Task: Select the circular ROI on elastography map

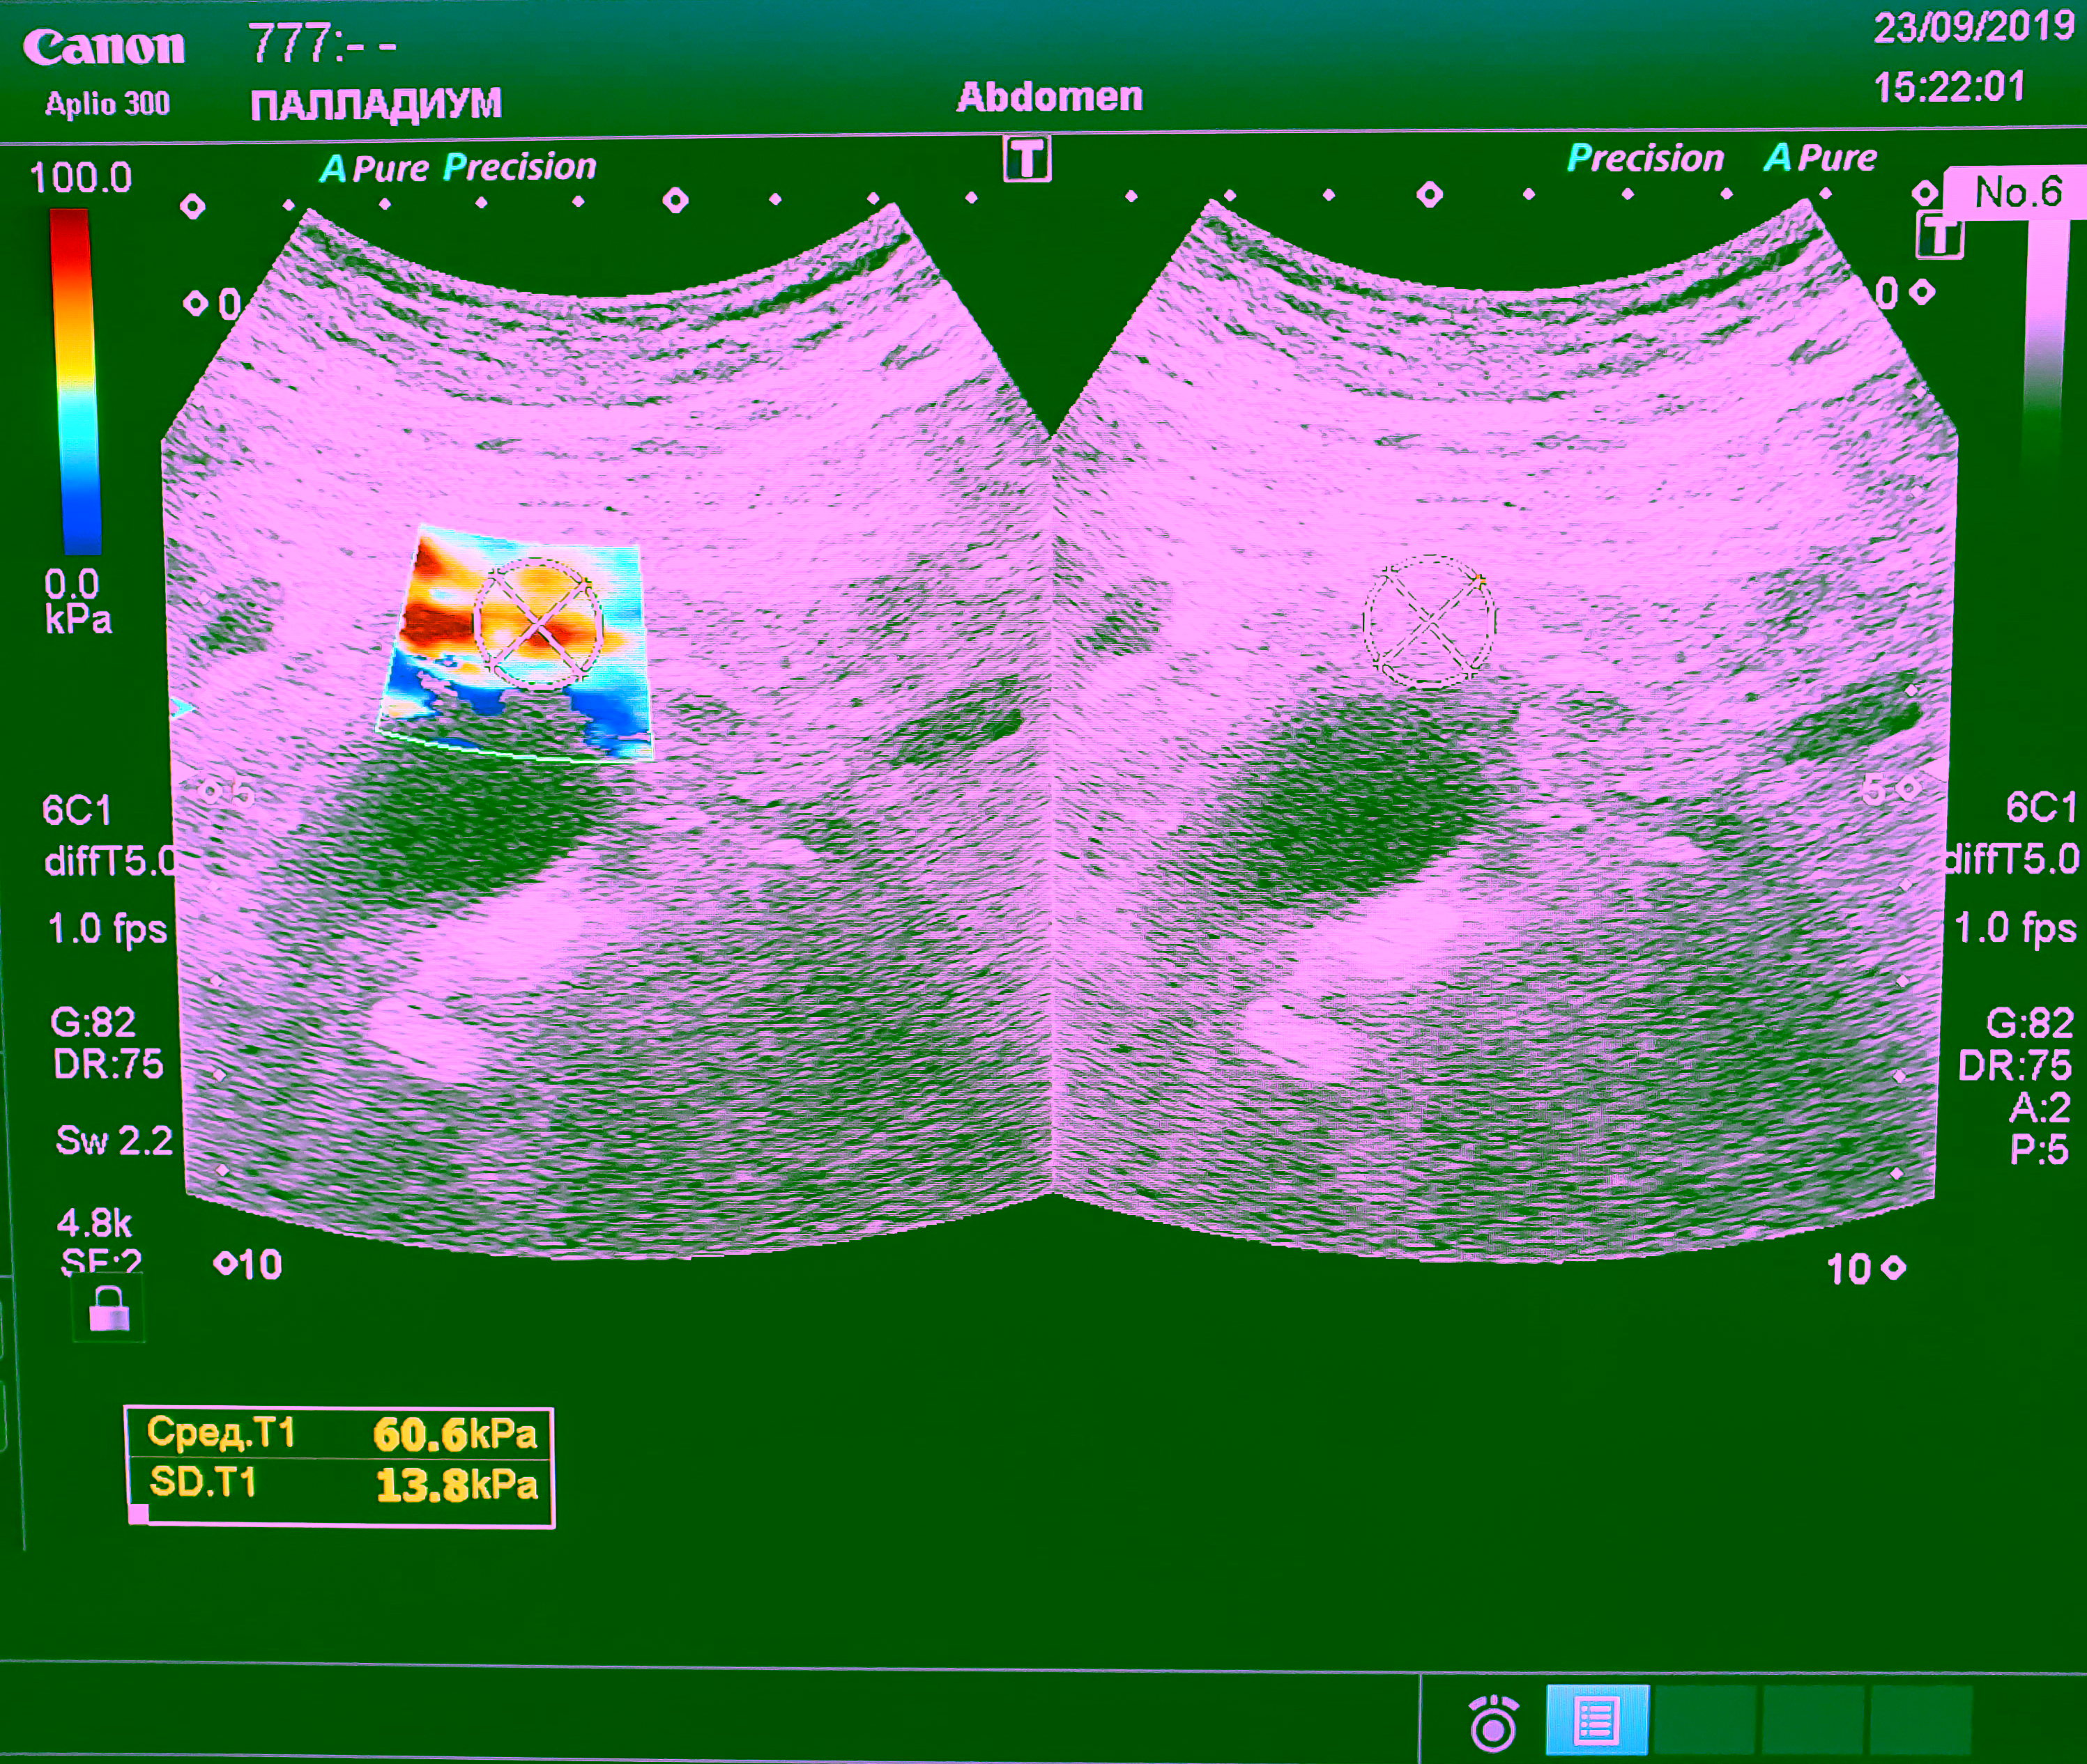Action: (x=538, y=624)
